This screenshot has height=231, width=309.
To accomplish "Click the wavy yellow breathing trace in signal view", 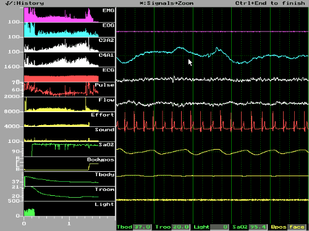I will pyautogui.click(x=212, y=152).
